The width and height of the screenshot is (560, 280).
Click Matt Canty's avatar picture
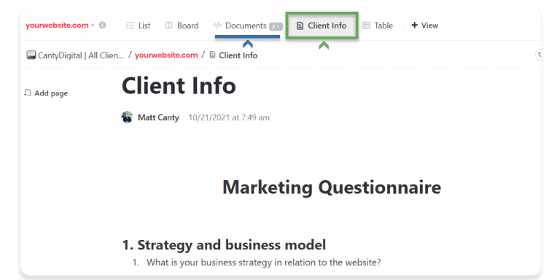[x=127, y=117]
